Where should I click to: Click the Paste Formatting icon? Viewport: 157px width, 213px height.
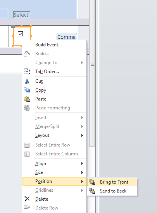point(27,108)
